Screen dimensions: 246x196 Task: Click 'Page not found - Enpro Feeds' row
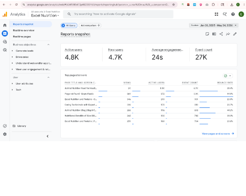[x=149, y=94]
